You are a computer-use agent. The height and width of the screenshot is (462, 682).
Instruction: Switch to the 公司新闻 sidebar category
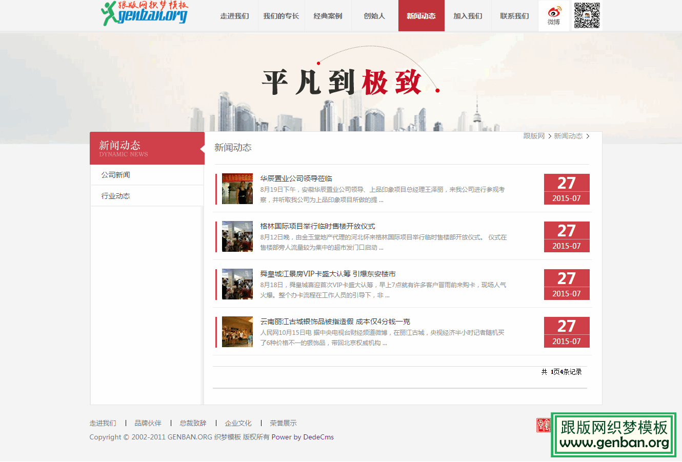coord(115,174)
